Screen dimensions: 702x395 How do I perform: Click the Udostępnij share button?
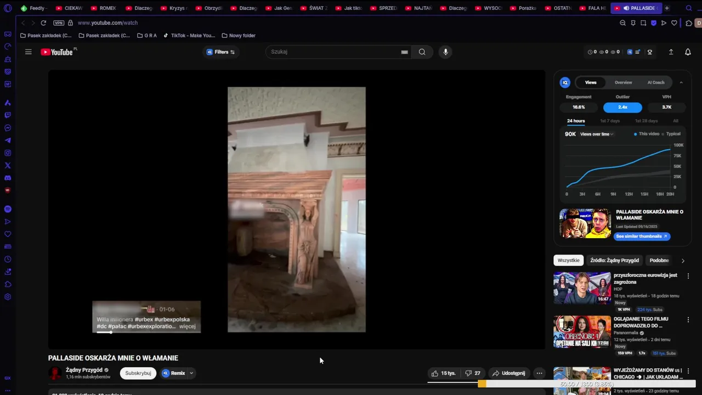tap(508, 373)
